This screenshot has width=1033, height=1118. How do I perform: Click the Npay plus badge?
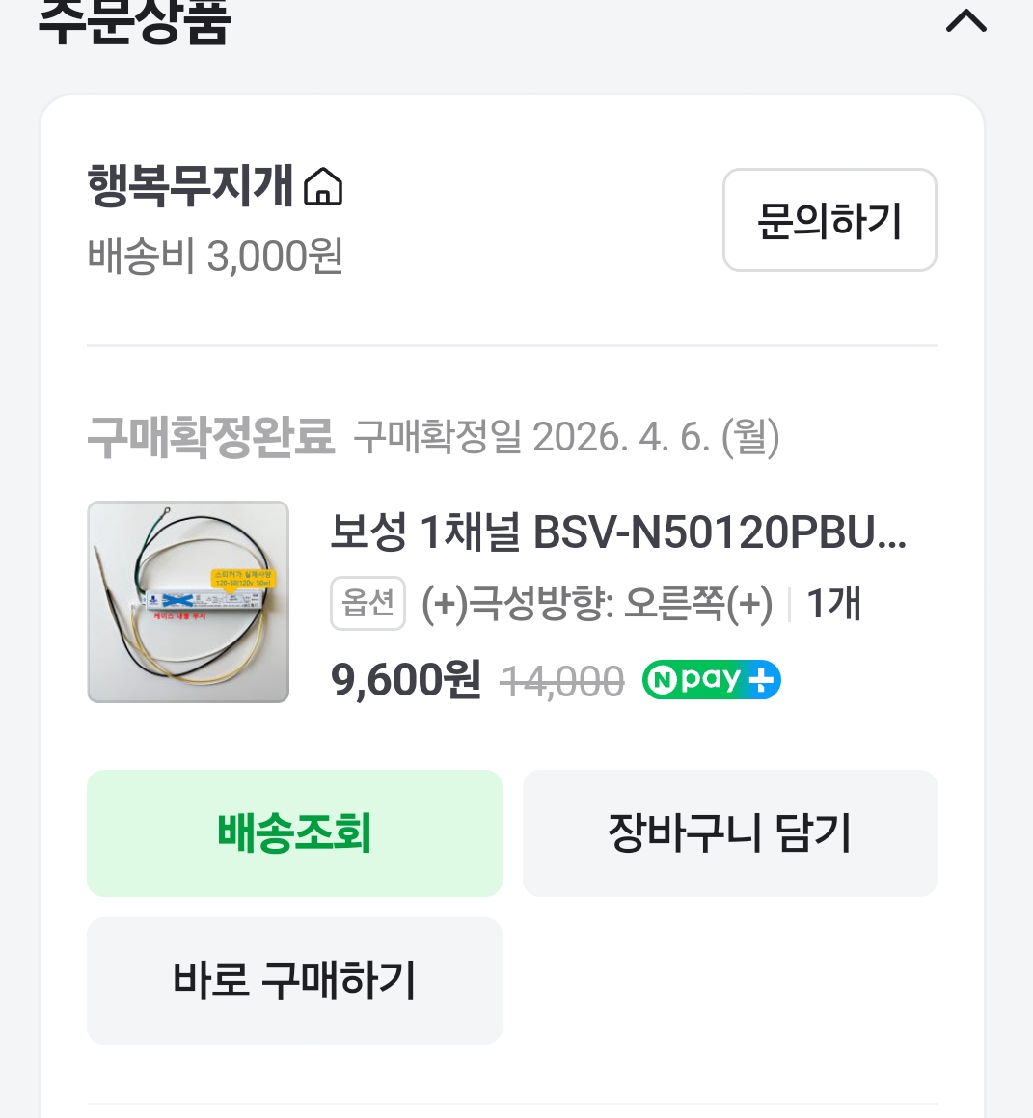tap(711, 680)
